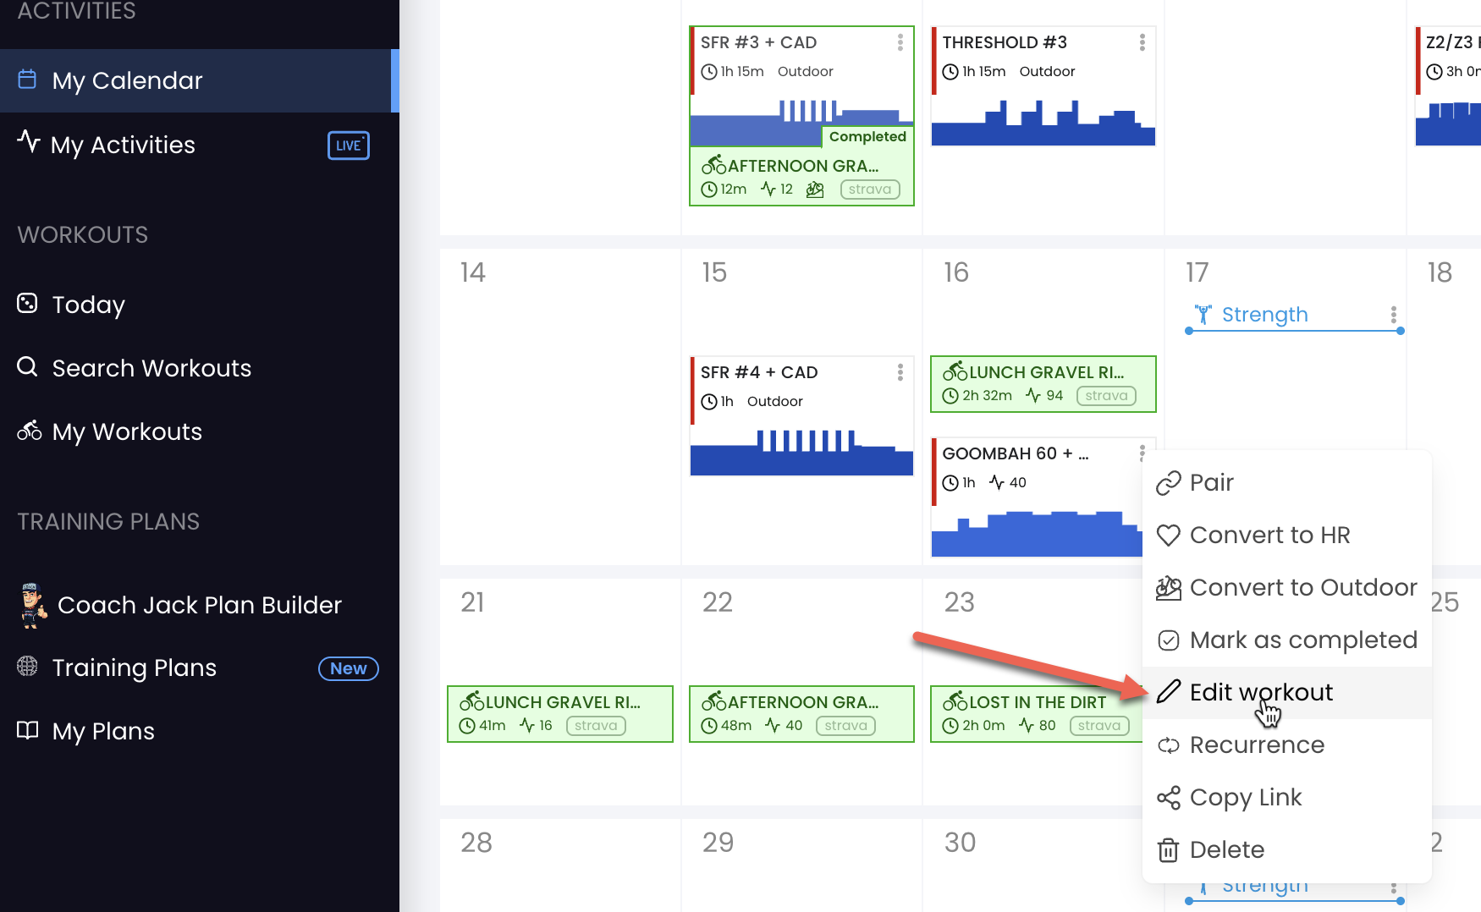Open Coach Jack Plan Builder
Screen dimensions: 1481x912
(200, 605)
